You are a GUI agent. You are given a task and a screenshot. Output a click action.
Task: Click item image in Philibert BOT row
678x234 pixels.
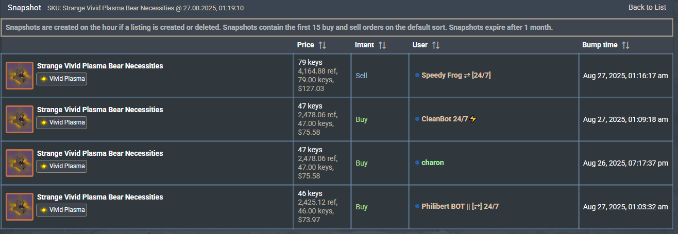[x=20, y=207]
